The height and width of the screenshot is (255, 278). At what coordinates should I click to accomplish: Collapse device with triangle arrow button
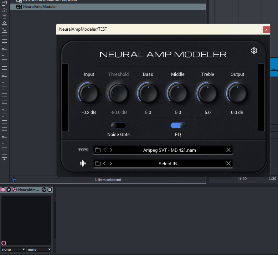coord(9,190)
